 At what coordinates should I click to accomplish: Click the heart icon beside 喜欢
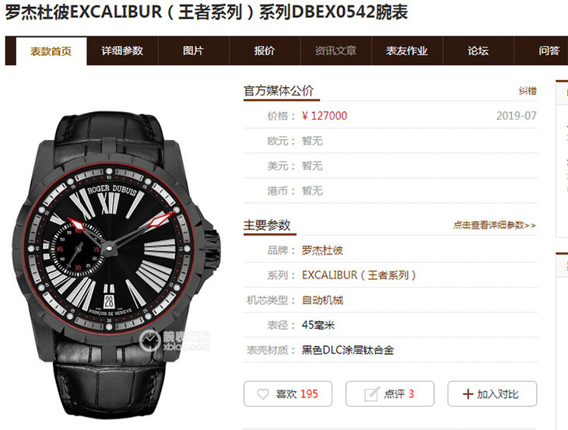[263, 393]
